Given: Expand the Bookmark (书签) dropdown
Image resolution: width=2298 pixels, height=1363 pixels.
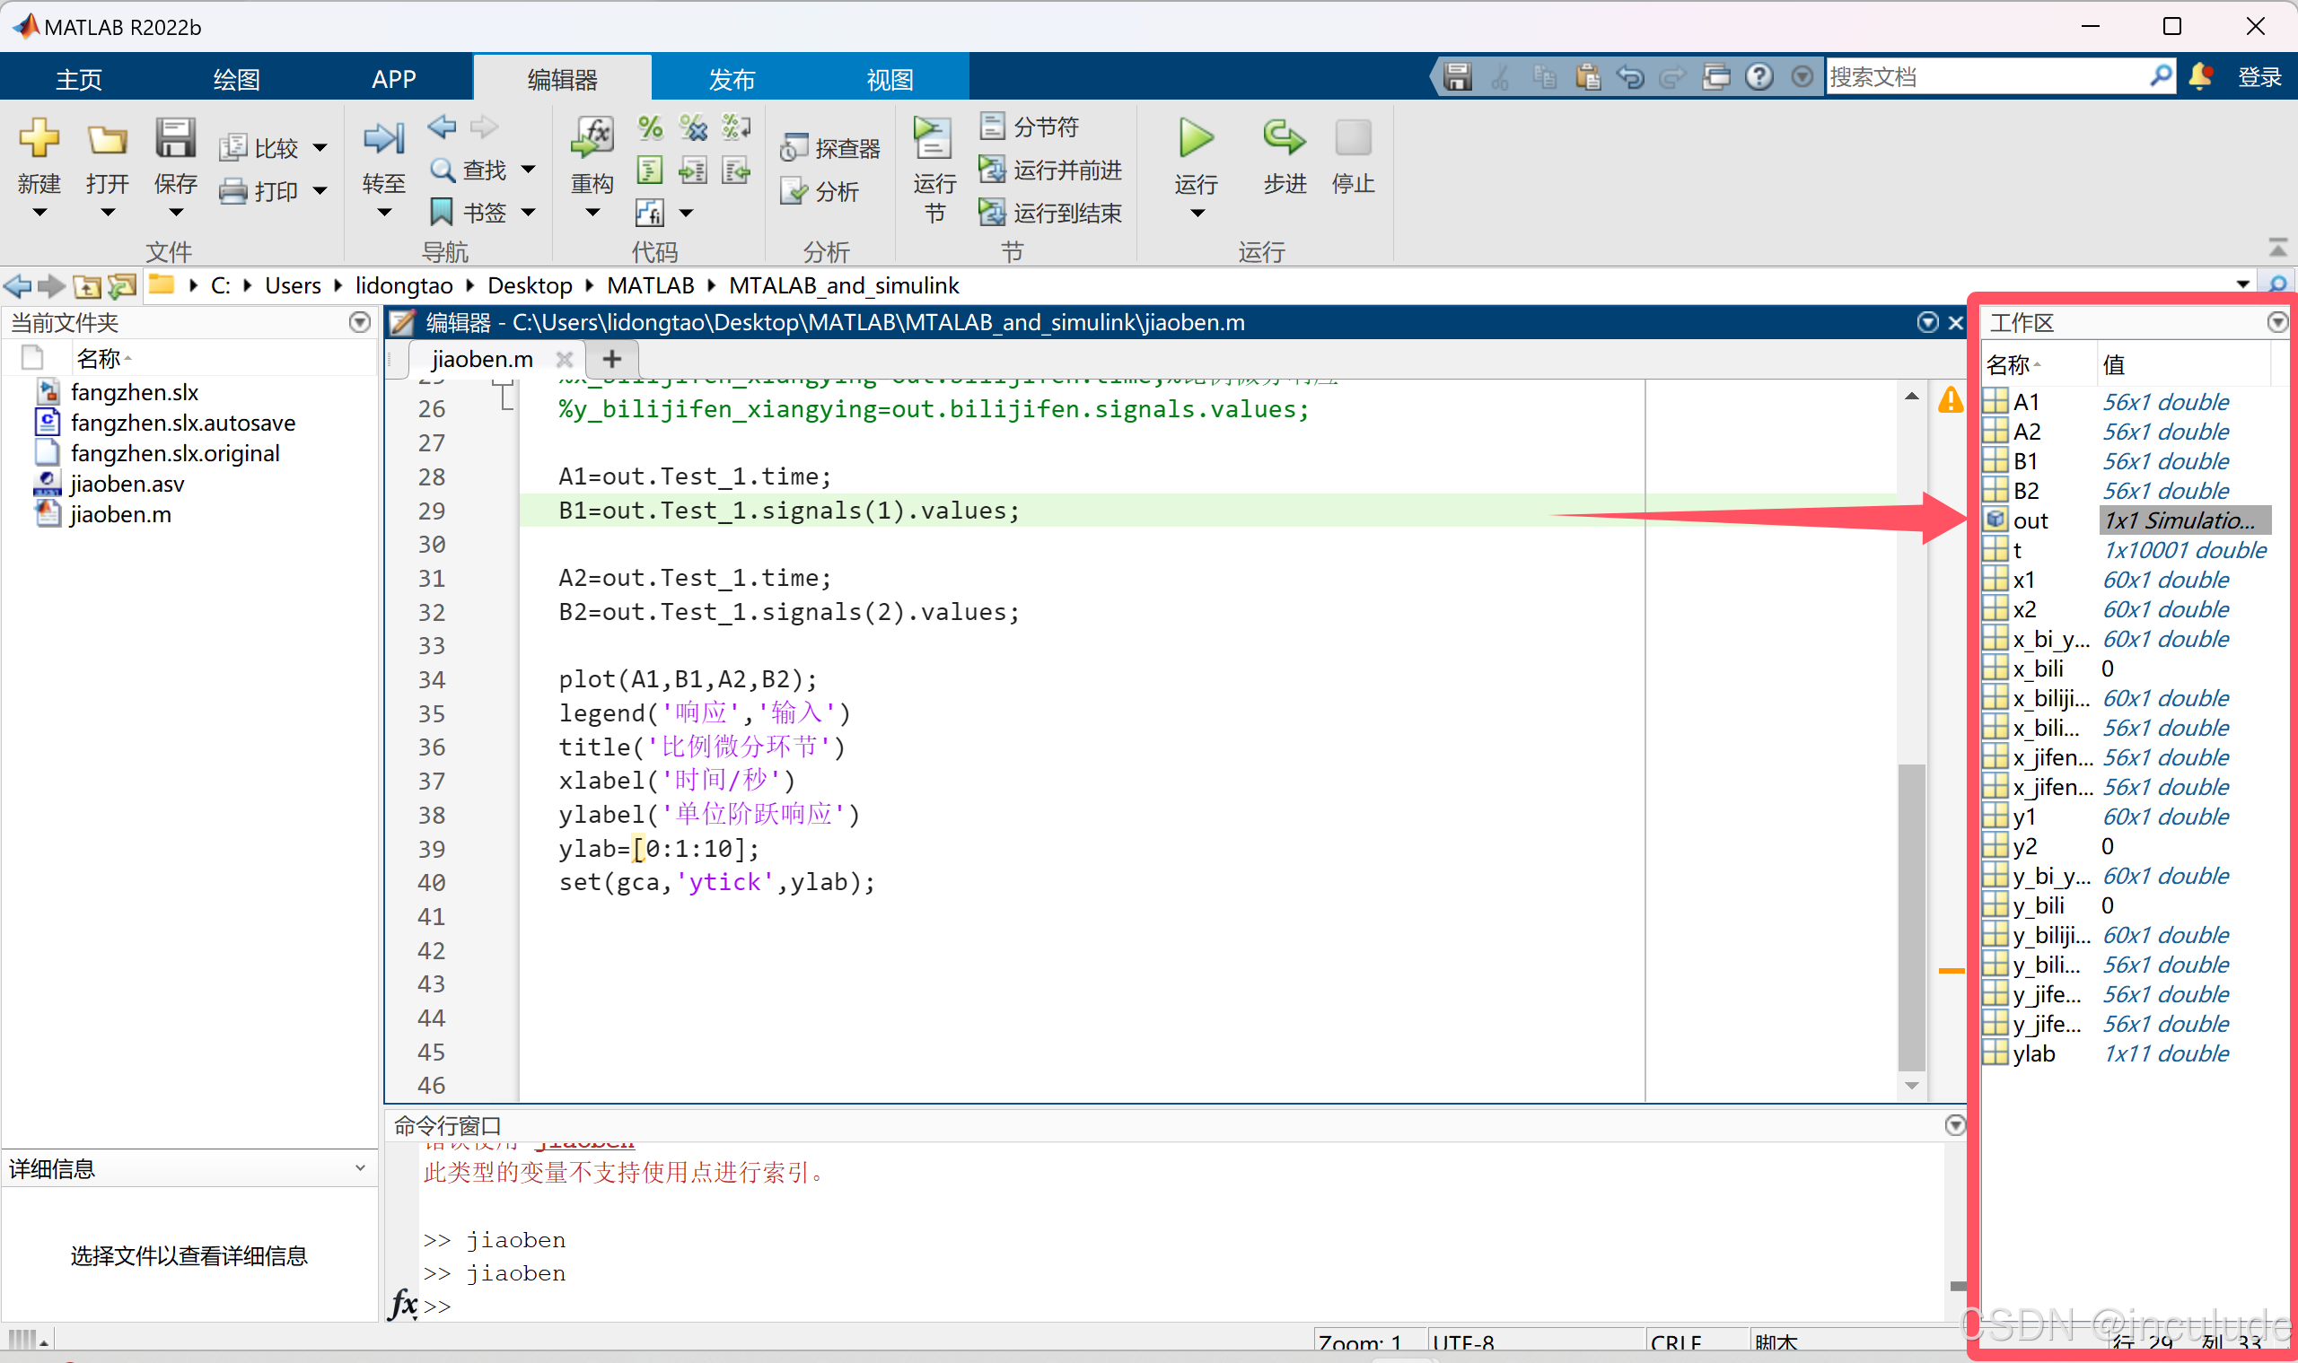Looking at the screenshot, I should (529, 213).
